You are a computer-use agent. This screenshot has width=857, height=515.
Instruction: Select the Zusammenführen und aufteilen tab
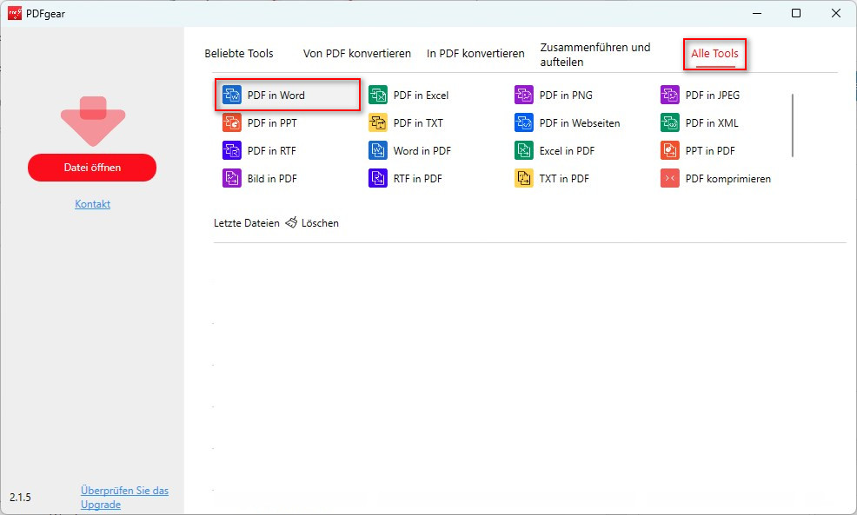tap(595, 55)
